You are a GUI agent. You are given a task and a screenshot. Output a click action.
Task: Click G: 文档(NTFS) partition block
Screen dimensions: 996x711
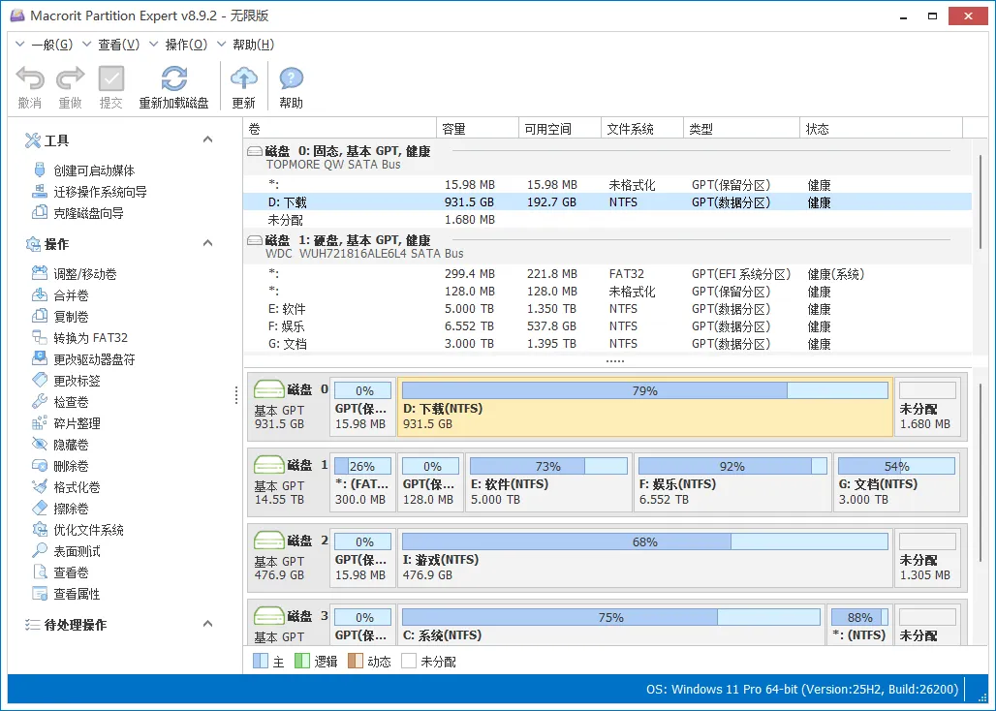click(x=896, y=482)
